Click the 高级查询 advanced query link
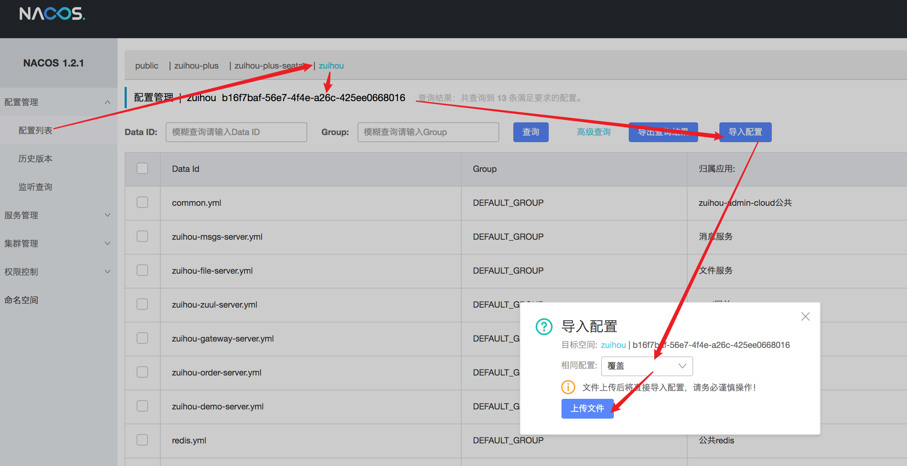 (594, 132)
